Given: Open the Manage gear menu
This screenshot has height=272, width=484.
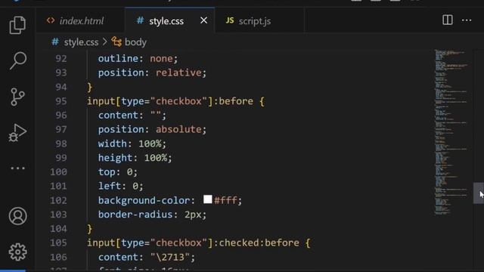Looking at the screenshot, I should (17, 252).
